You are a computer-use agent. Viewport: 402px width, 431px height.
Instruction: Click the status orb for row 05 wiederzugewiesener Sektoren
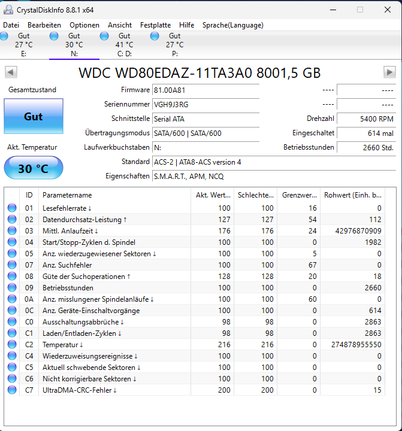click(12, 253)
